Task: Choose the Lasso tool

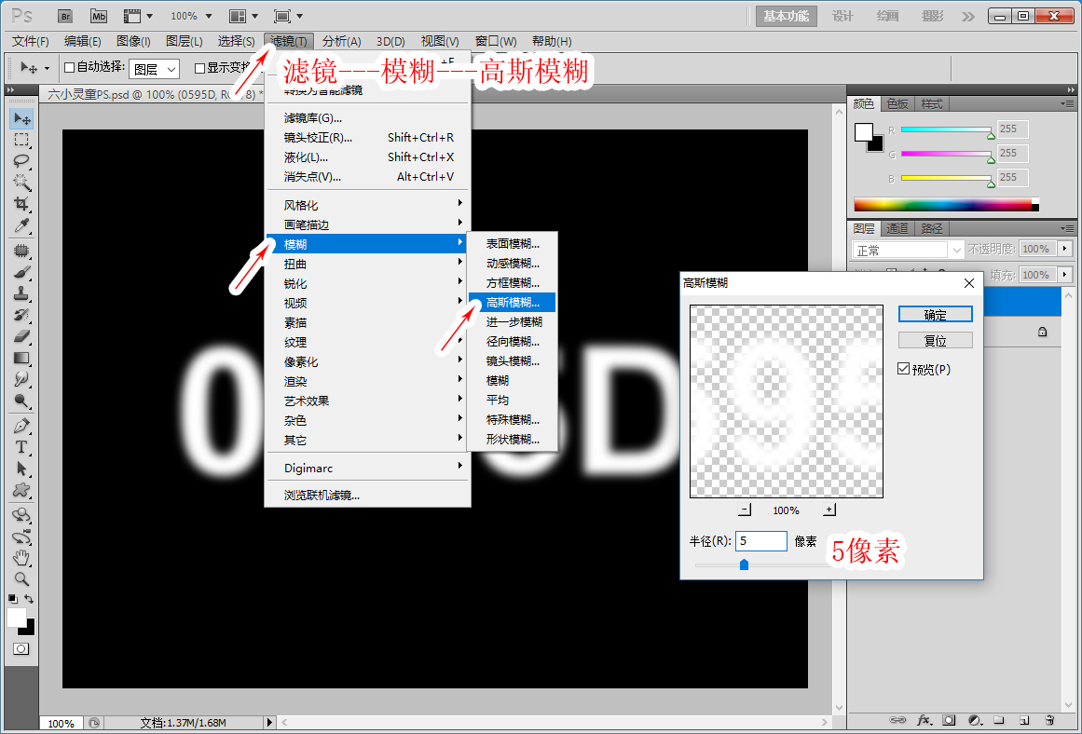Action: tap(21, 161)
